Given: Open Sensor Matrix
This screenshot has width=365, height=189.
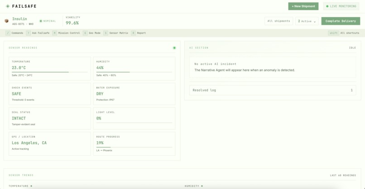Looking at the screenshot, I should coord(116,33).
